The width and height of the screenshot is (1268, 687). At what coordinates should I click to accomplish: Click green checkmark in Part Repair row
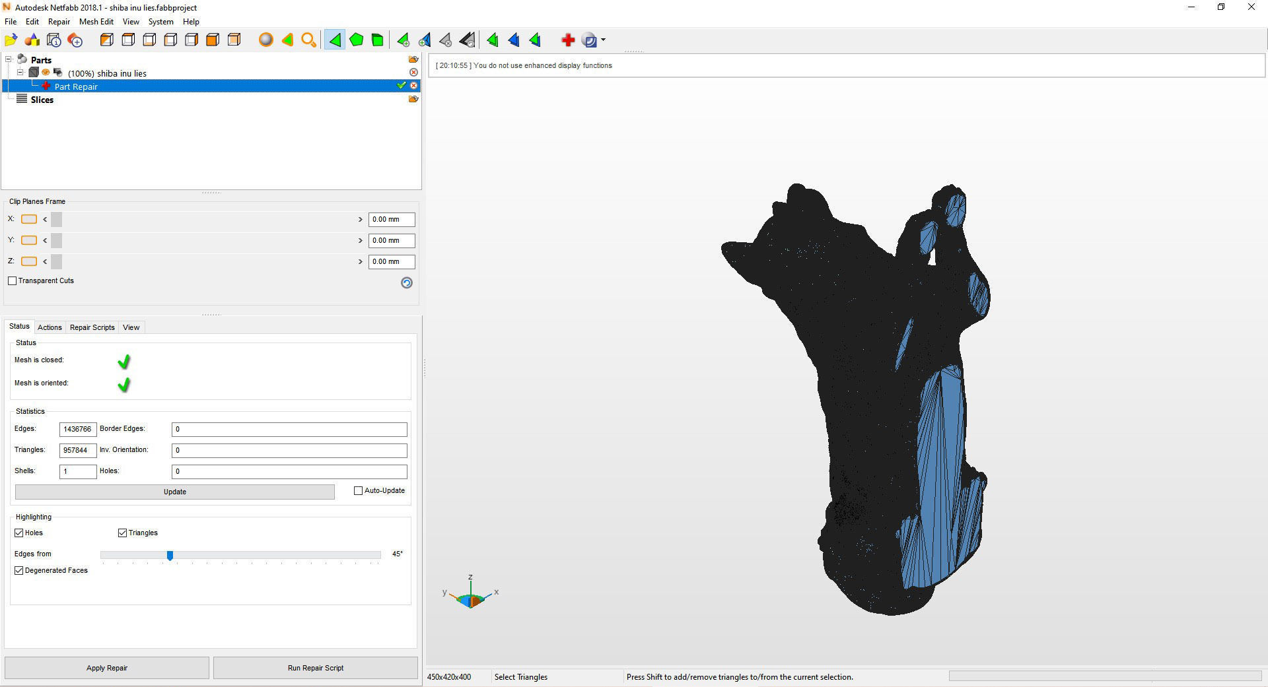[x=402, y=86]
